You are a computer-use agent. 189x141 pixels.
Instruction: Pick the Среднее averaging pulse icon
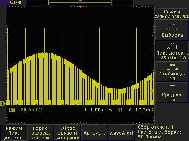click(172, 88)
